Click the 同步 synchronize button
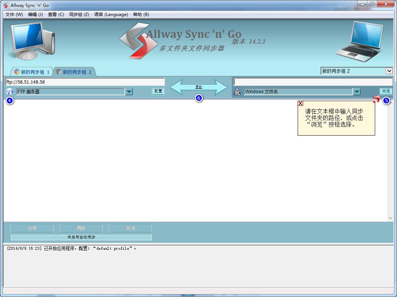Image resolution: width=397 pixels, height=297 pixels. pos(81,228)
